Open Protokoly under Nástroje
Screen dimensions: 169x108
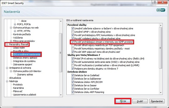coord(18,85)
